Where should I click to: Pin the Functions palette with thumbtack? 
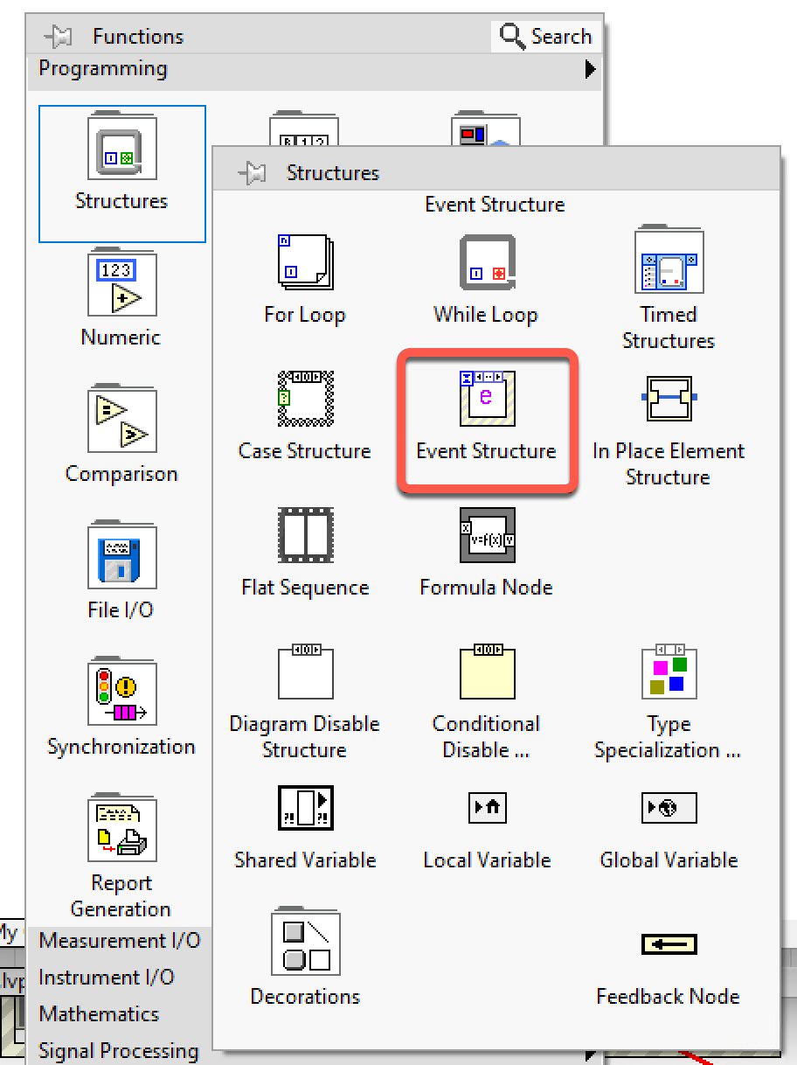pos(57,37)
